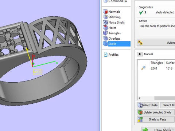Image resolution: width=175 pixels, height=131 pixels.
Task: Click the Shells to Parts button
Action: coord(156,119)
